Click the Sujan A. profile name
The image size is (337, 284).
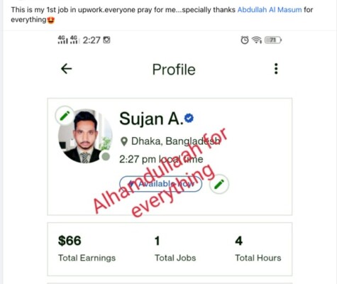point(151,119)
